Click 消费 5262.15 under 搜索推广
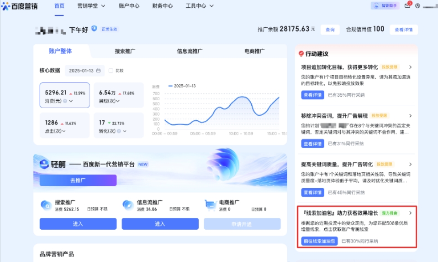Viewport: 438px width, 262px height. (67, 209)
